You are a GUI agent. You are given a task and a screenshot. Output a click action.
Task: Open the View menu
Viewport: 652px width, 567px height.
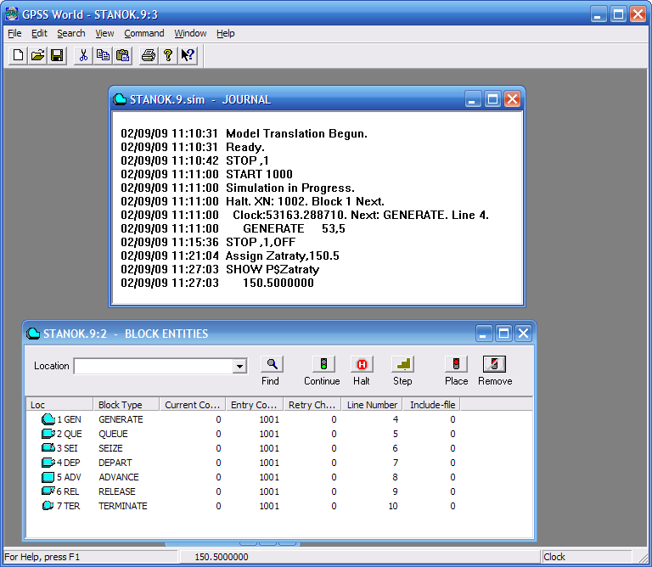104,33
